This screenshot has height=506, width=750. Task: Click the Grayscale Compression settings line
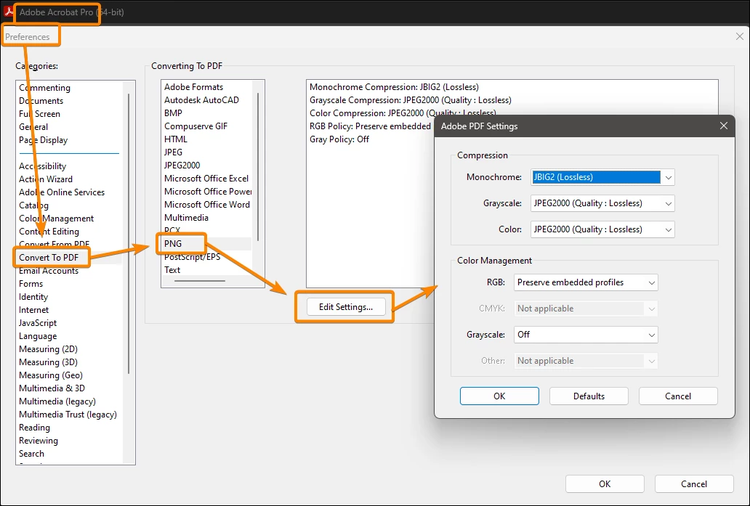click(411, 100)
